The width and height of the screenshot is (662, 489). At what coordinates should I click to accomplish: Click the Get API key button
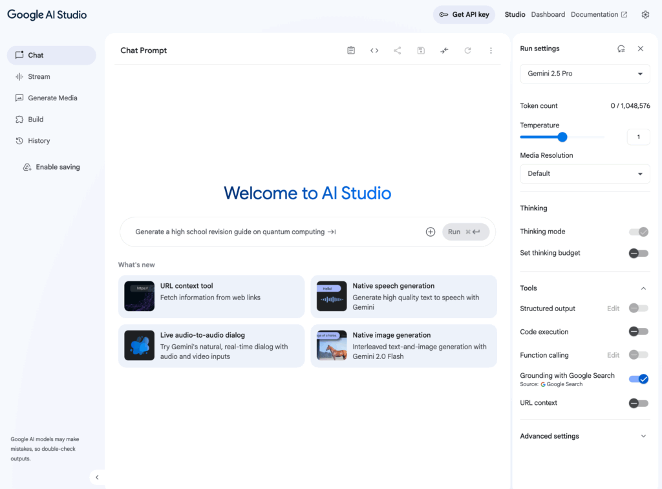[464, 14]
